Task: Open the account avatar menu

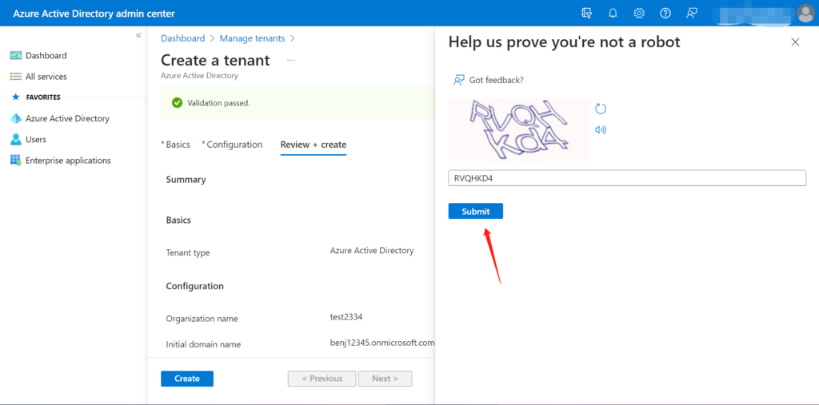Action: click(805, 13)
